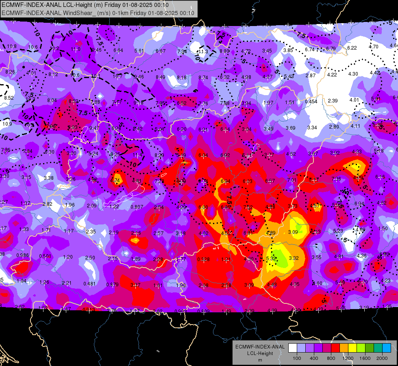Select the grid value 1.97
The width and height of the screenshot is (398, 366).
click(268, 102)
